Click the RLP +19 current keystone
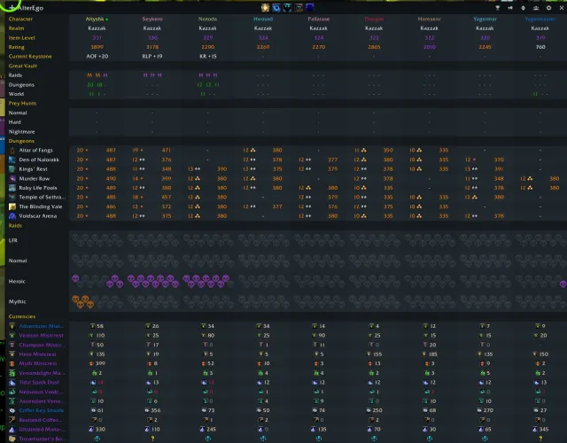 click(152, 57)
